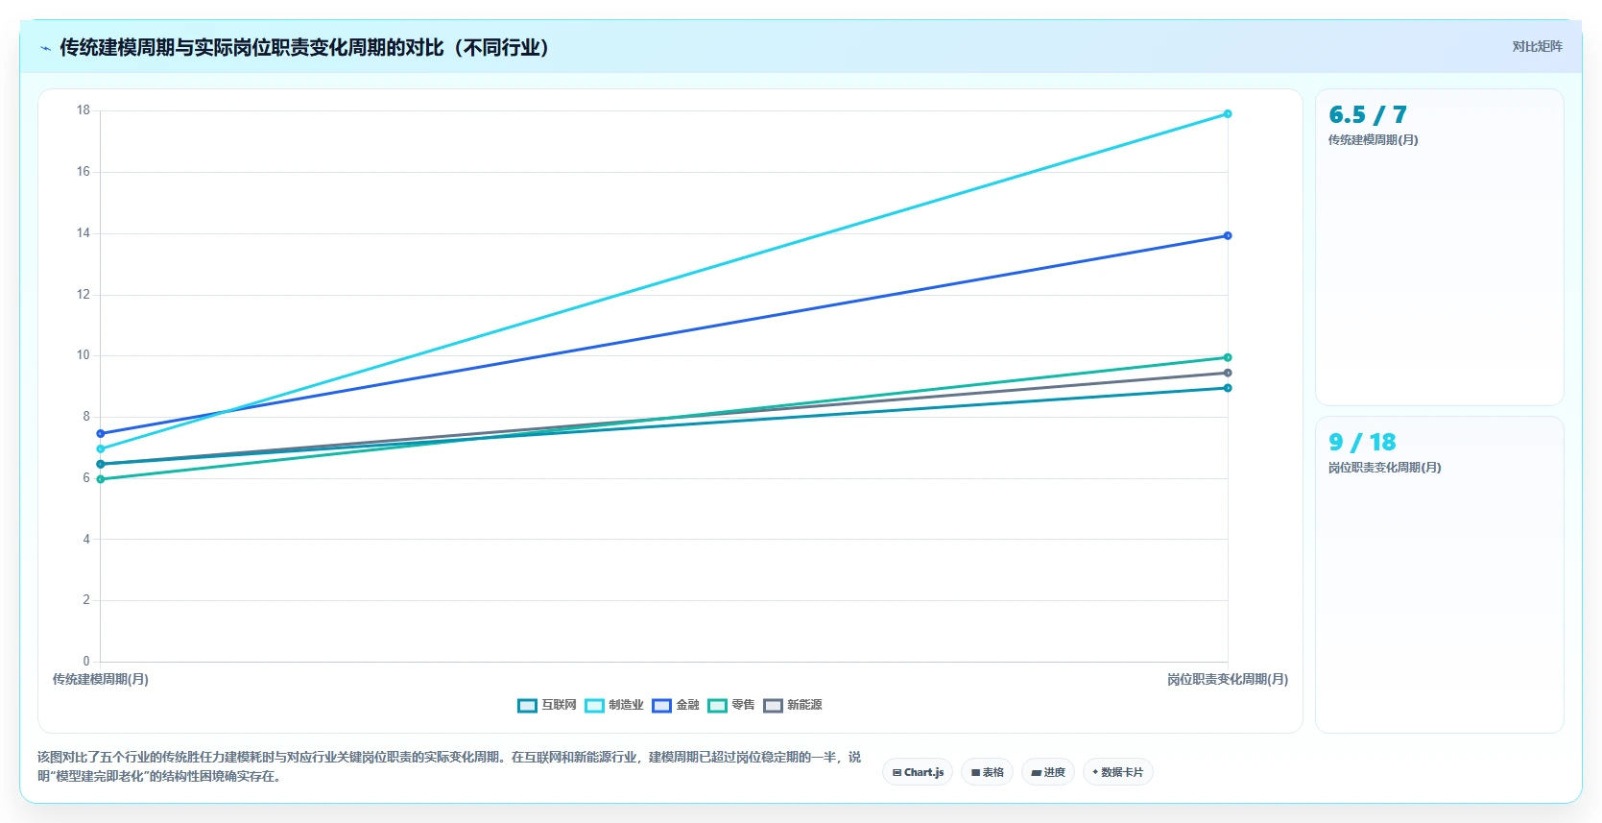Select the 金融 starting point at 7.5
The width and height of the screenshot is (1602, 823).
pos(101,434)
